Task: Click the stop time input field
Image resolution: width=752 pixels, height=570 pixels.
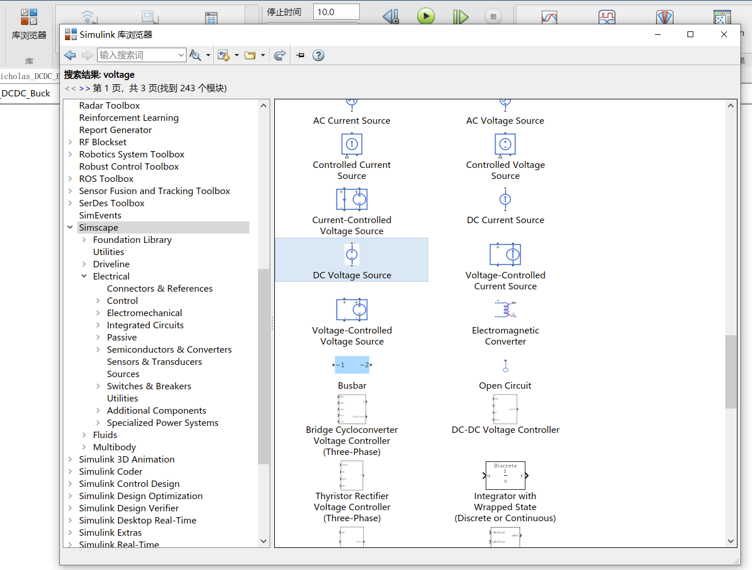Action: click(x=336, y=11)
